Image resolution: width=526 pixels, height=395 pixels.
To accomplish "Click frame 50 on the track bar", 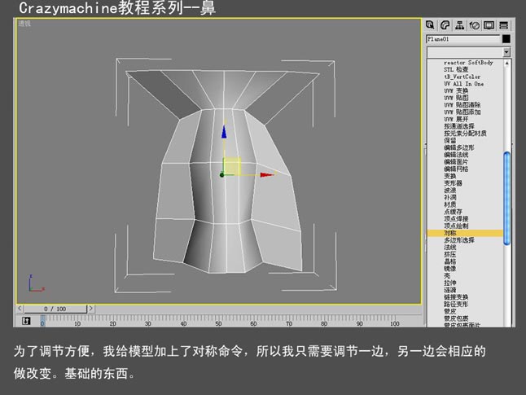I will pyautogui.click(x=218, y=323).
